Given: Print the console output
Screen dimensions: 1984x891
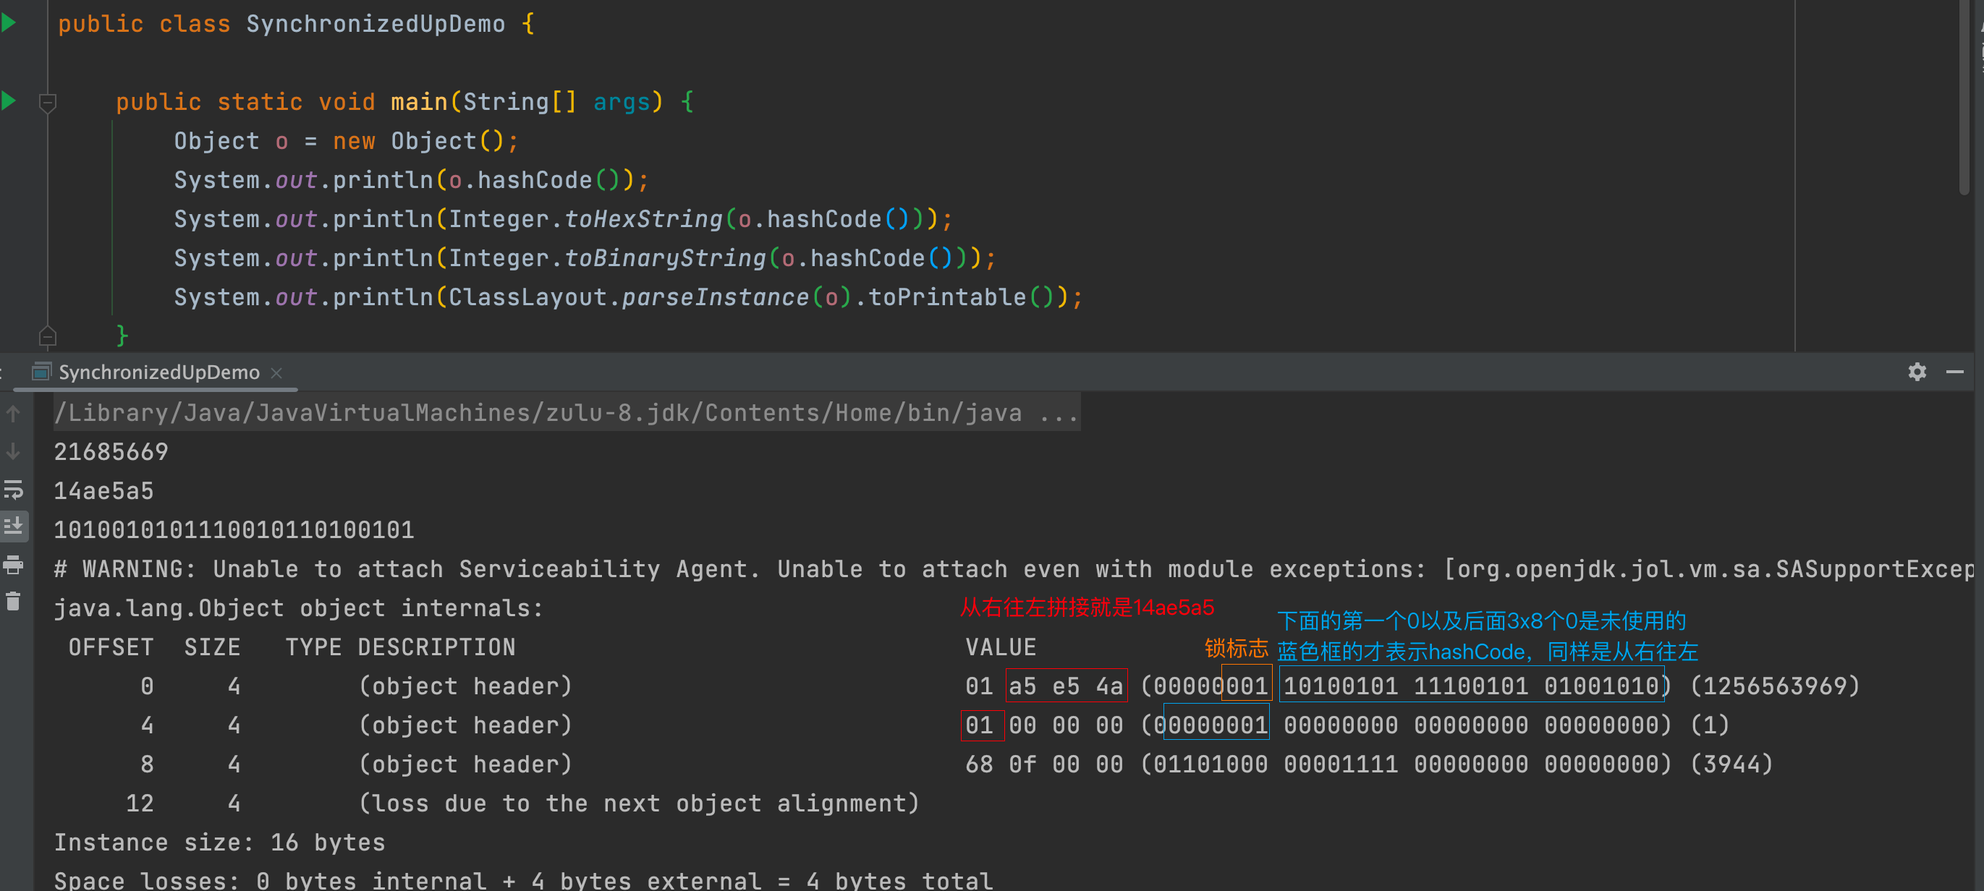Looking at the screenshot, I should point(14,565).
